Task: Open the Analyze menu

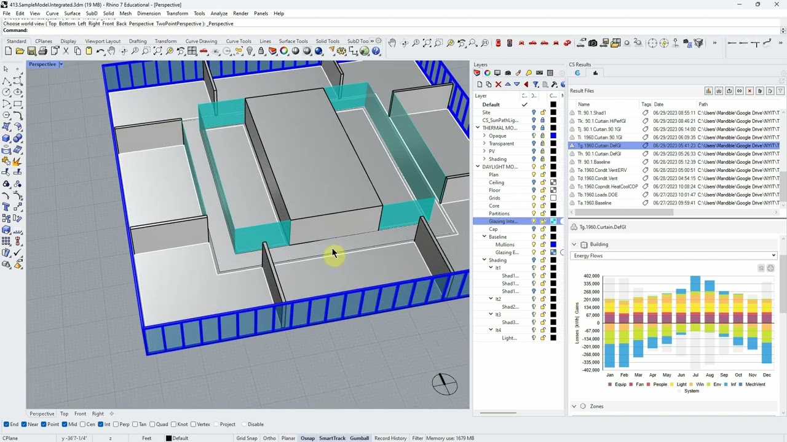Action: tap(219, 13)
